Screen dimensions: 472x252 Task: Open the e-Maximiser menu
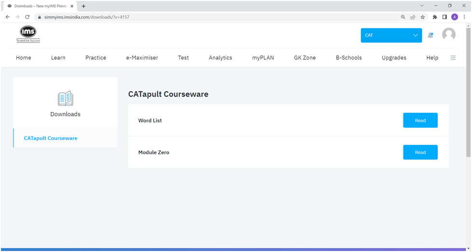142,57
